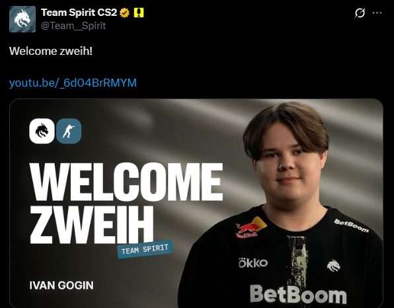This screenshot has width=394, height=308.
Task: Click the blue TEAM SPIRIT tag label
Action: (x=145, y=249)
